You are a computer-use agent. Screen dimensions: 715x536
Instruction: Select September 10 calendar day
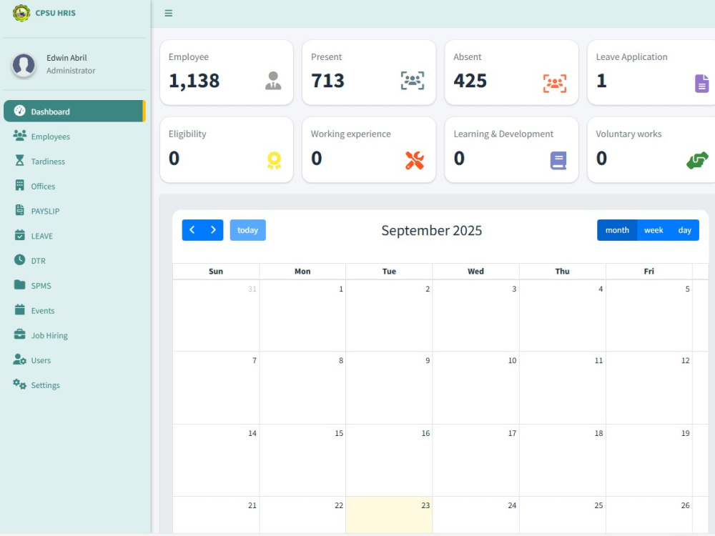475,387
